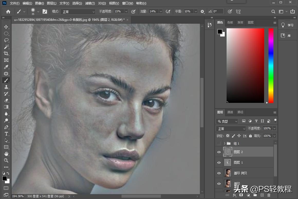The image size is (298, 199).
Task: Select the Move tool
Action: [6, 27]
